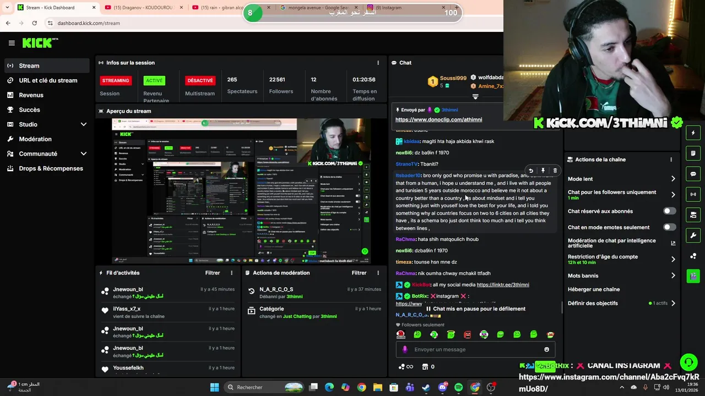This screenshot has width=705, height=396.
Task: Click the wrench tools panel icon
Action: pos(693,235)
